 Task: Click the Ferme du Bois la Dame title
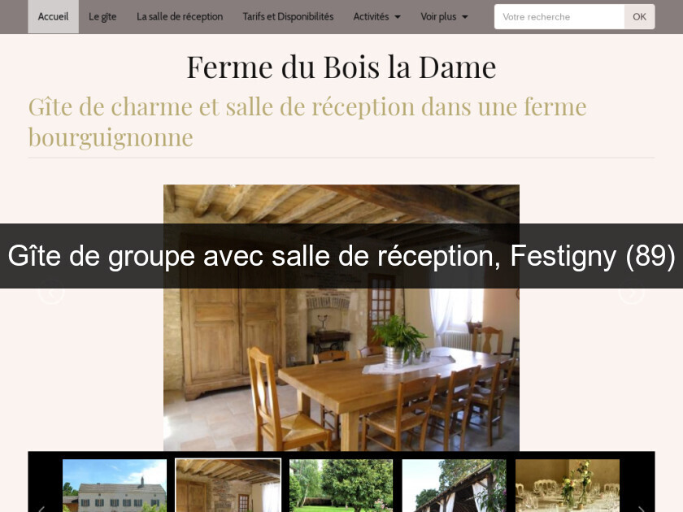point(341,67)
